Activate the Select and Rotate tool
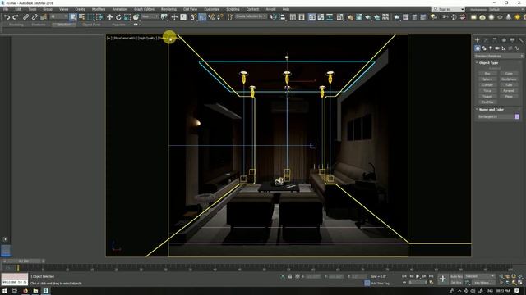The width and height of the screenshot is (526, 295). 118,17
